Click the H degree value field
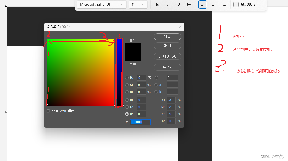 pos(142,78)
